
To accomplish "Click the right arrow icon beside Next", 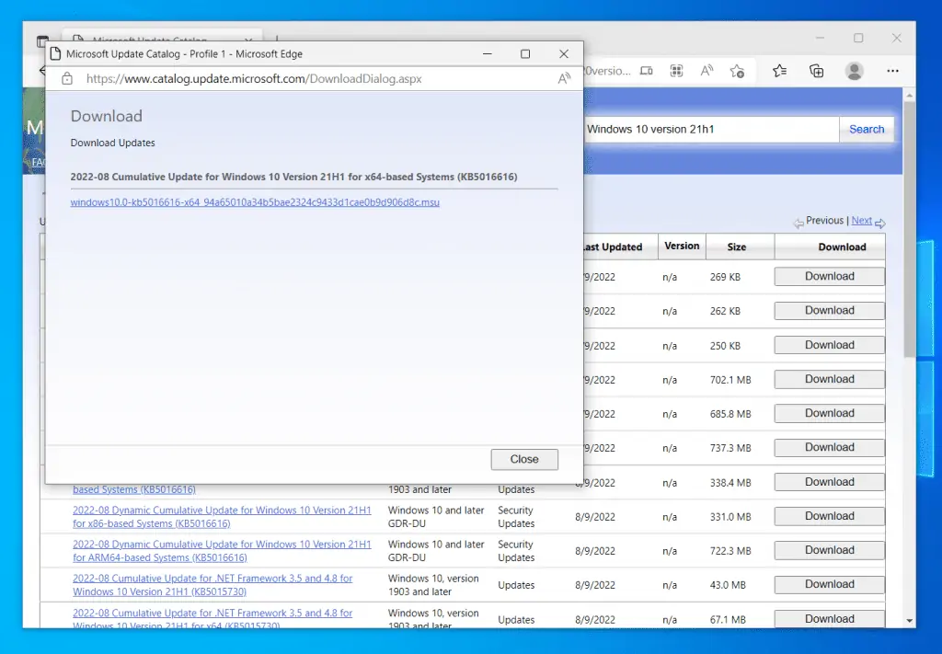I will click(880, 224).
